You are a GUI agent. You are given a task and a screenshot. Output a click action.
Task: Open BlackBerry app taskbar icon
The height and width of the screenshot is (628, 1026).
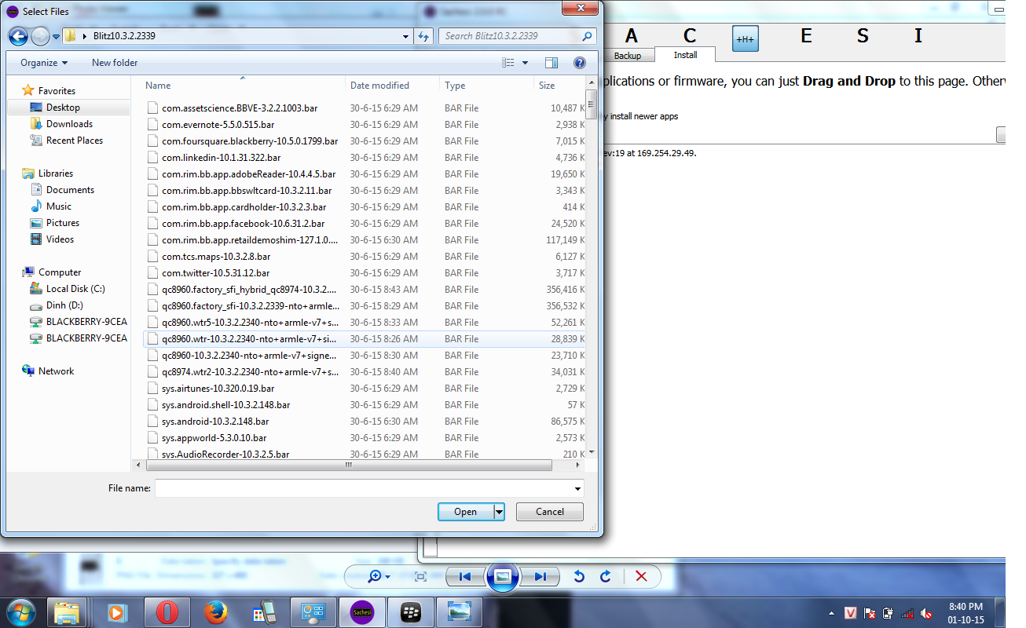(x=411, y=612)
